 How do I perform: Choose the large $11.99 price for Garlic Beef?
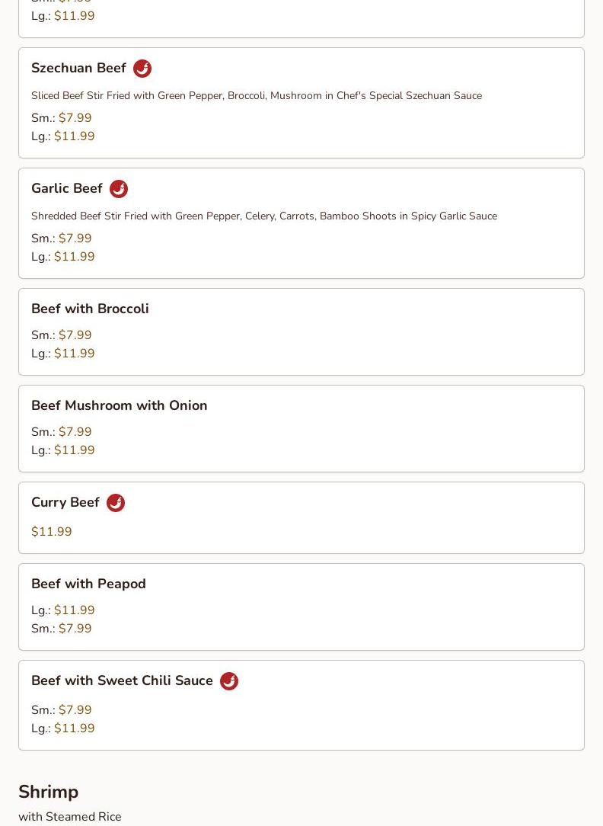coord(74,257)
